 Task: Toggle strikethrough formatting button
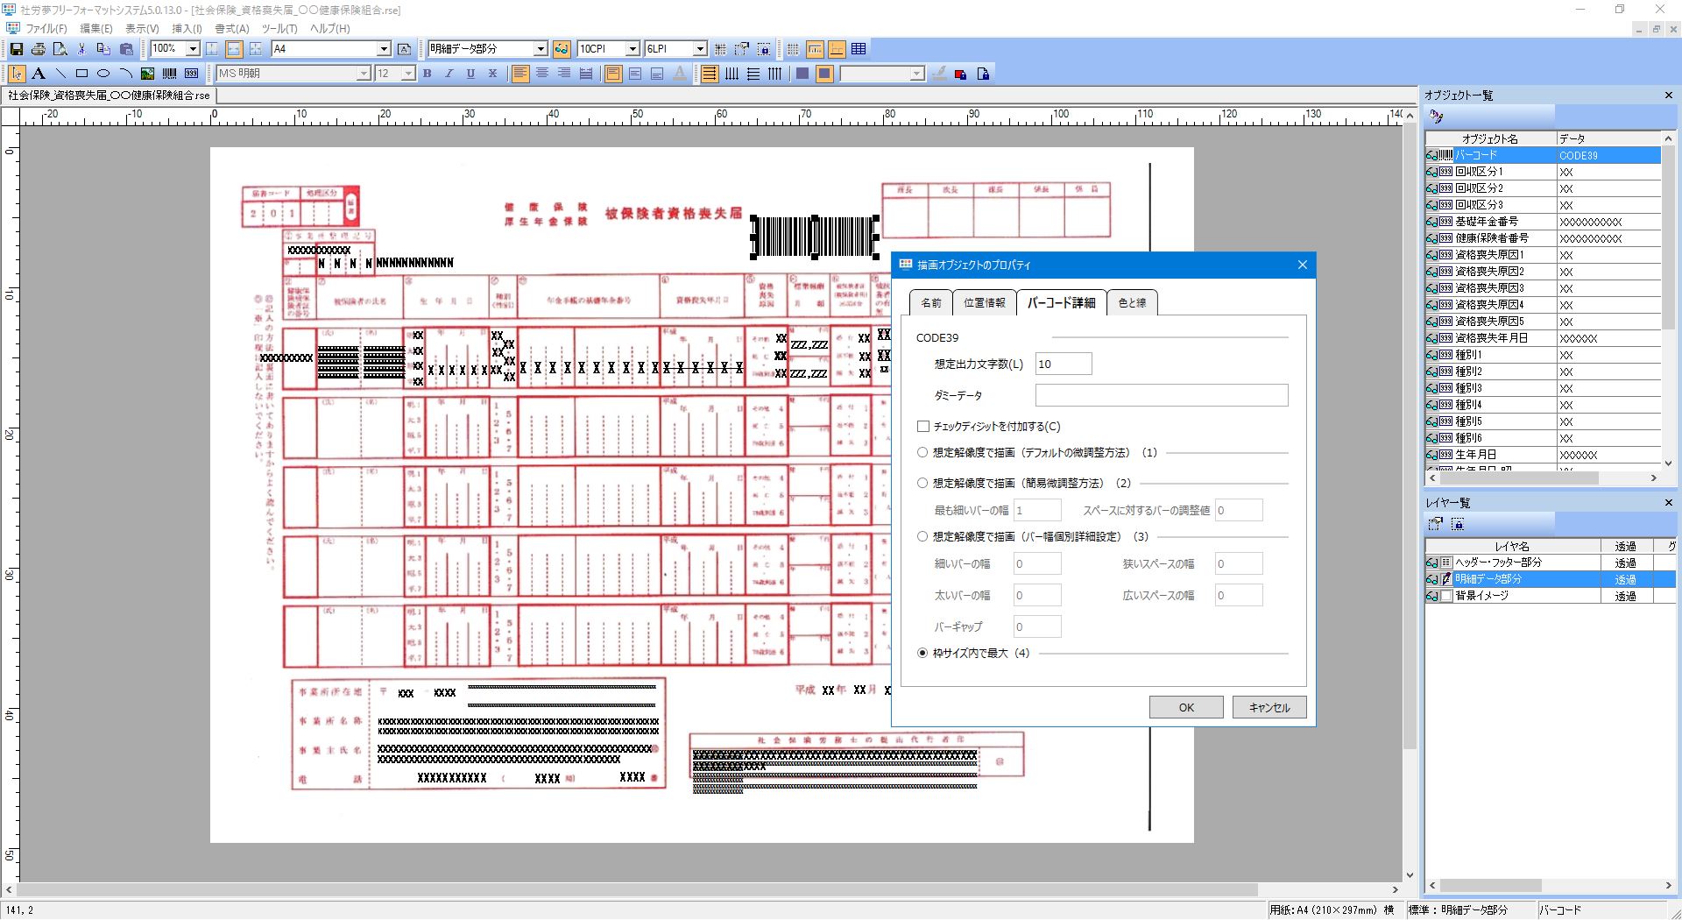pos(493,74)
